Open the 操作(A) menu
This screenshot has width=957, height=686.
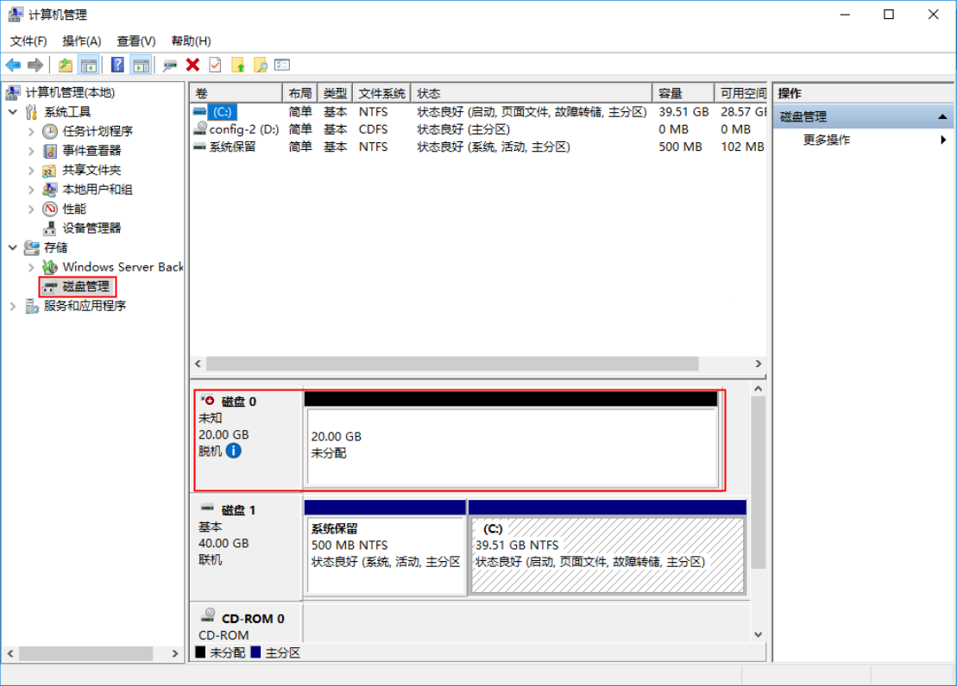[82, 41]
